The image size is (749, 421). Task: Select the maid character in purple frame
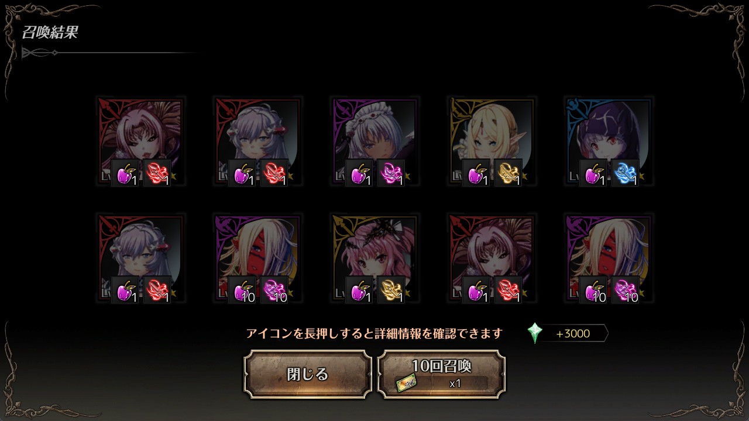point(374,142)
